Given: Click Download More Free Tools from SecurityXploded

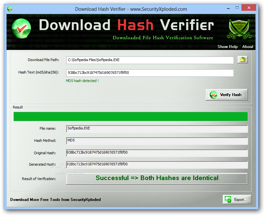Looking at the screenshot, I should [55, 200].
